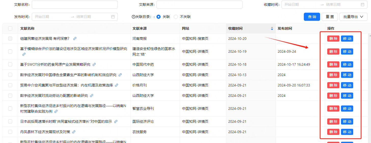371x143 pixels.
Task: Tick checkbox for 数字经济发展对流动劳动力配置的影响研究
Action: point(10,96)
